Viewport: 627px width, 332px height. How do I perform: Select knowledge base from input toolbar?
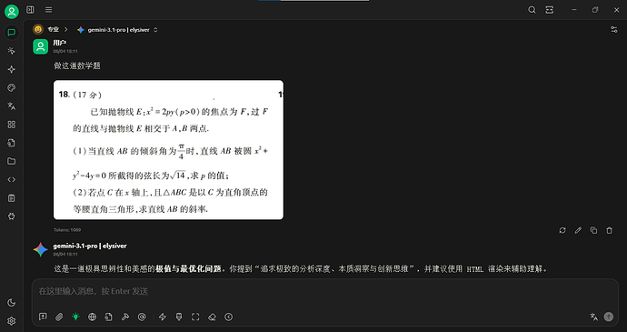(108, 317)
